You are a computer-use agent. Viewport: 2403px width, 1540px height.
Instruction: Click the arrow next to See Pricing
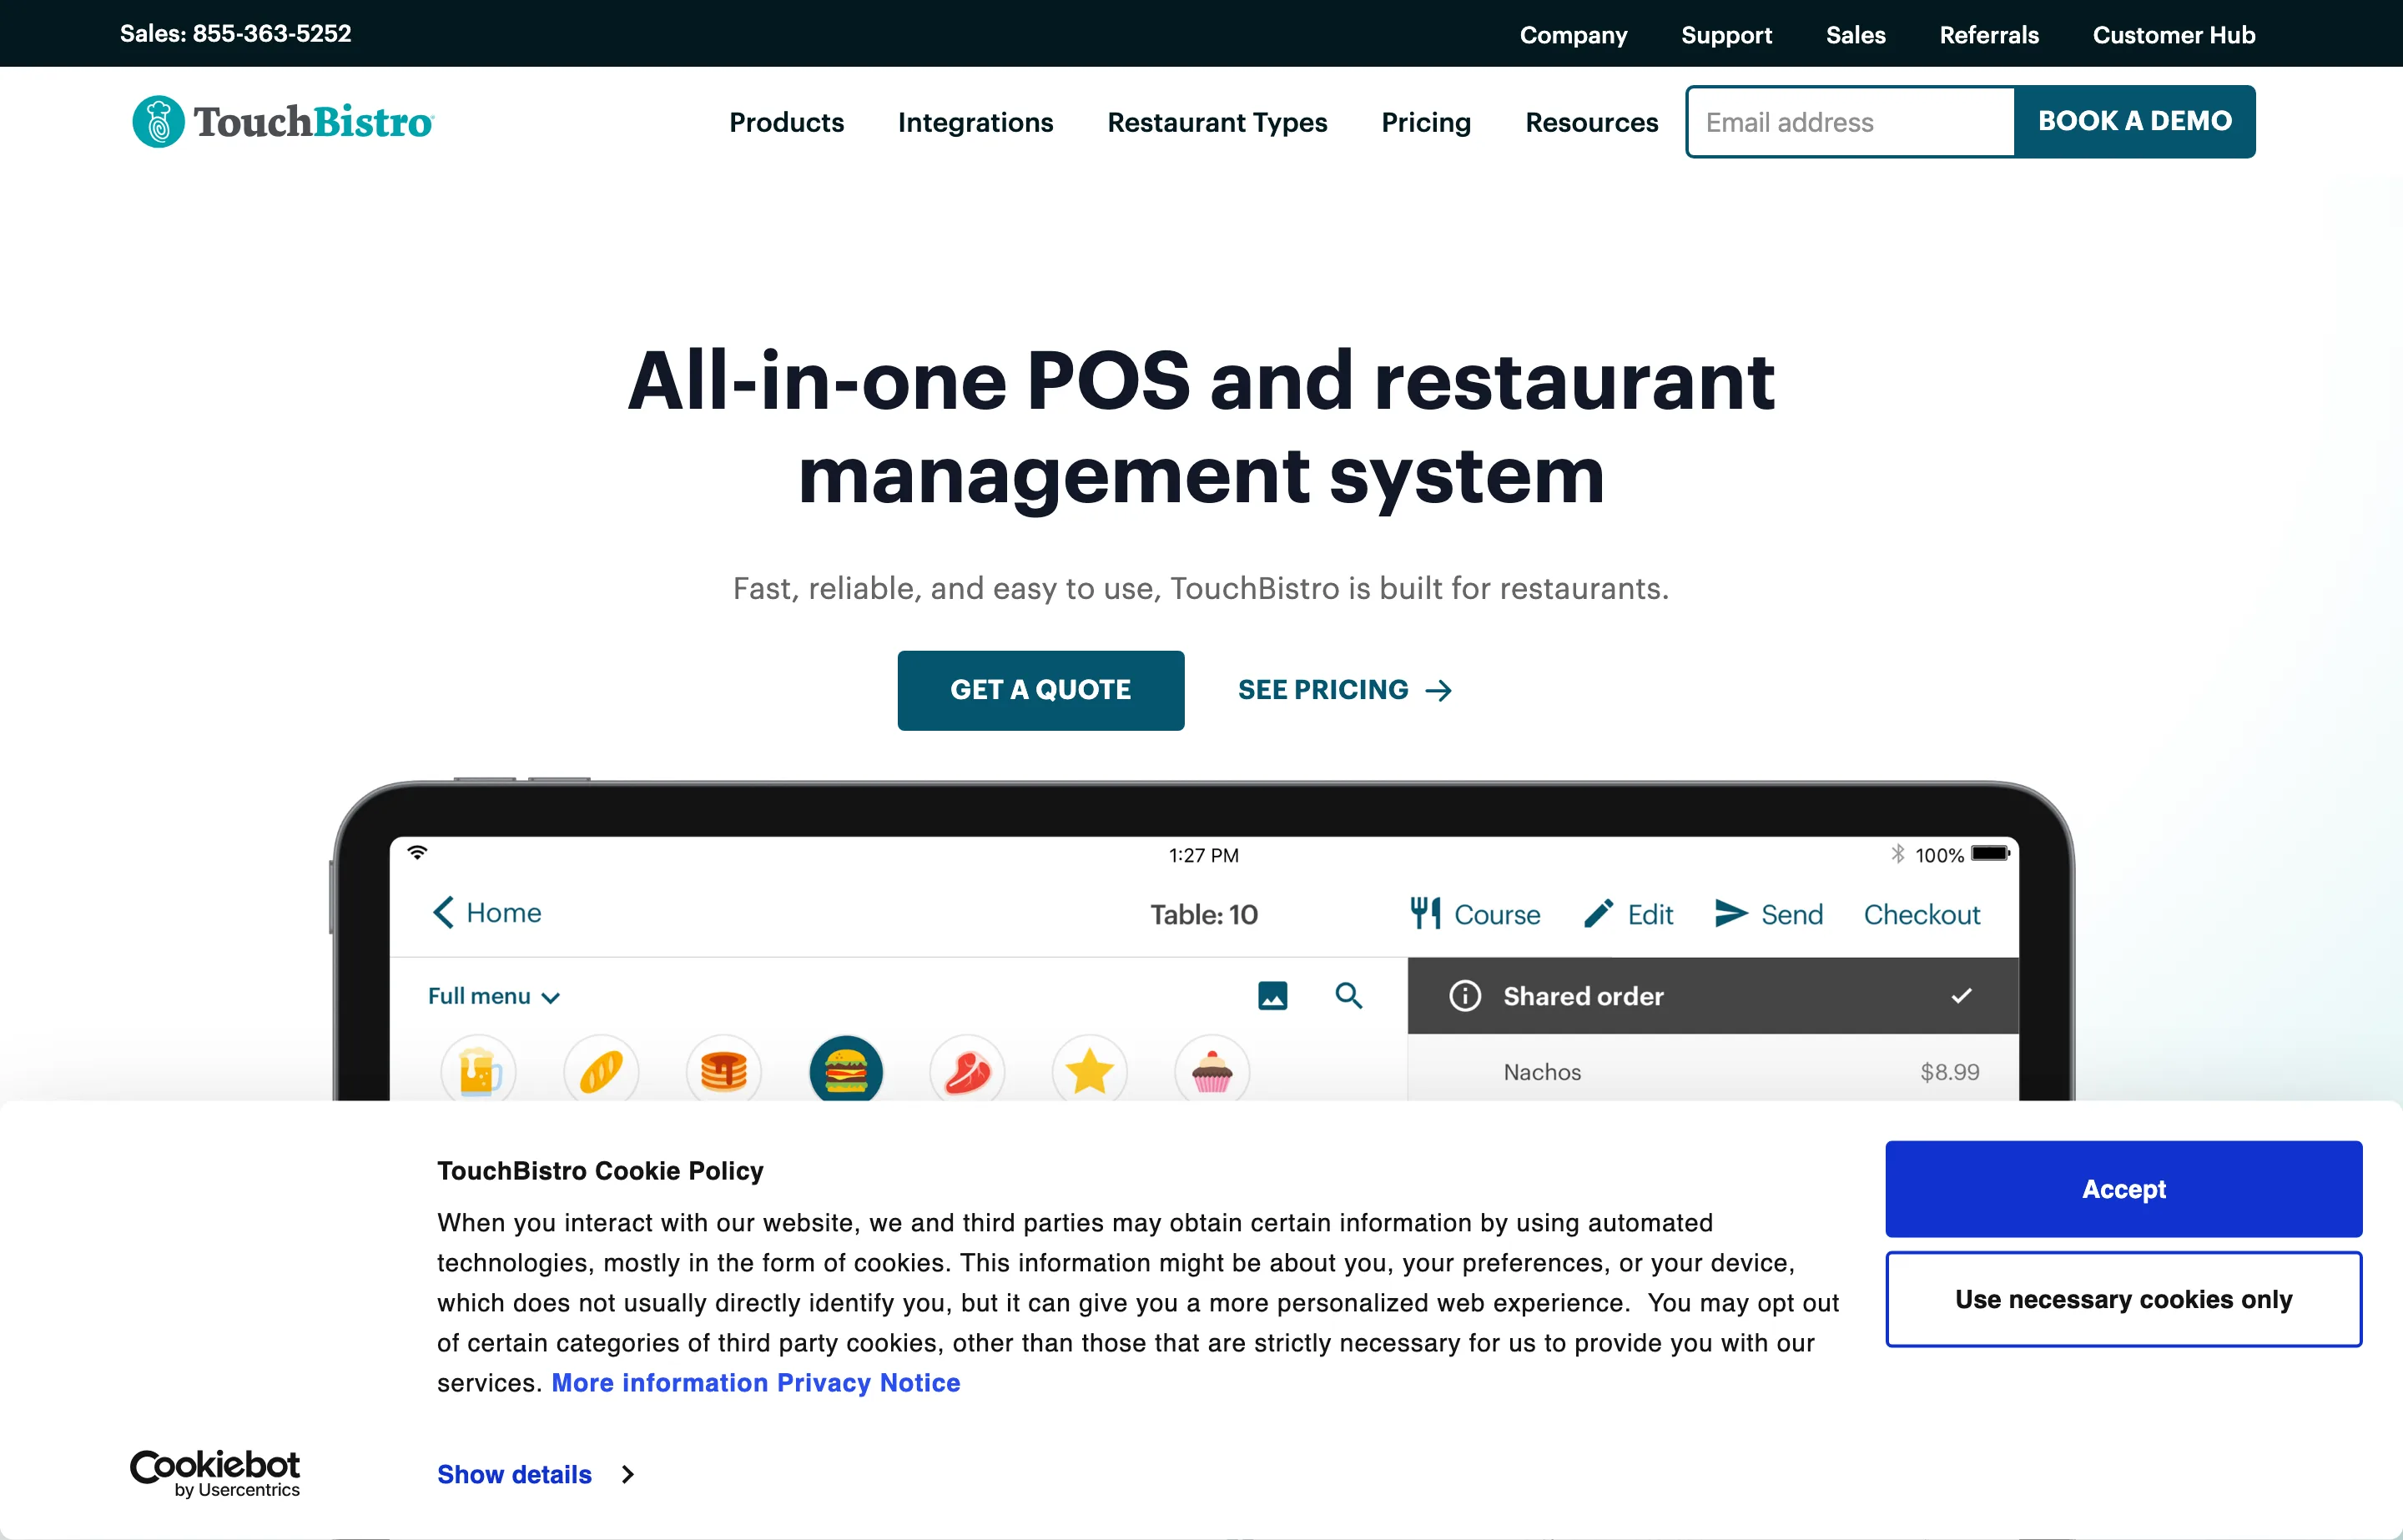point(1439,691)
